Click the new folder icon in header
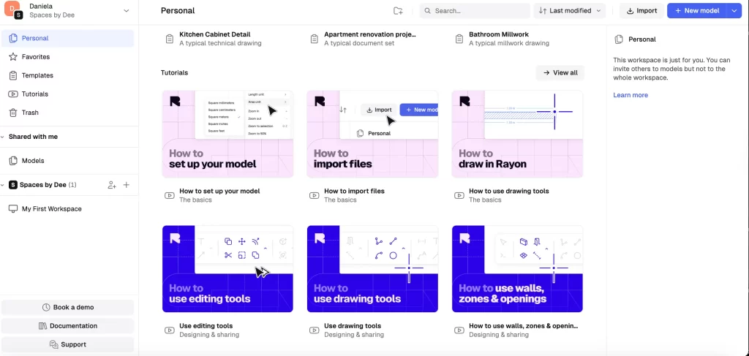 point(398,11)
